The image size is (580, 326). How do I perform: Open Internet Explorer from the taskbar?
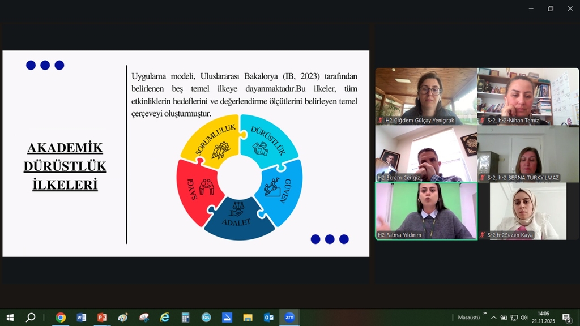click(x=164, y=318)
